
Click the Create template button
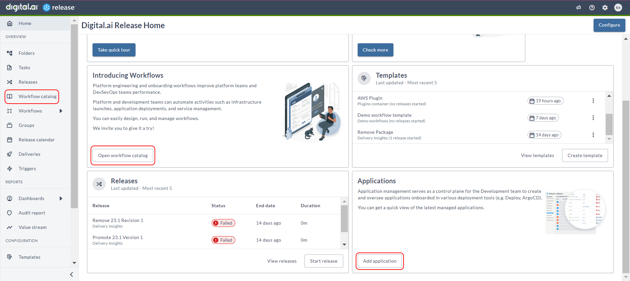585,155
